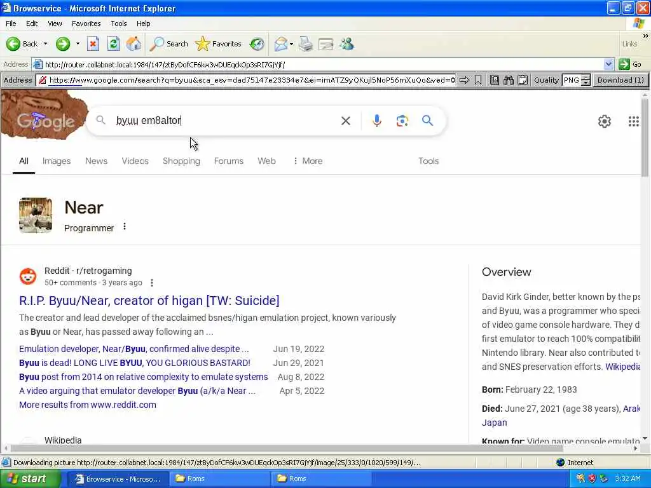Click the green Forward arrow button
Screen dimensions: 651x488
tap(63, 44)
